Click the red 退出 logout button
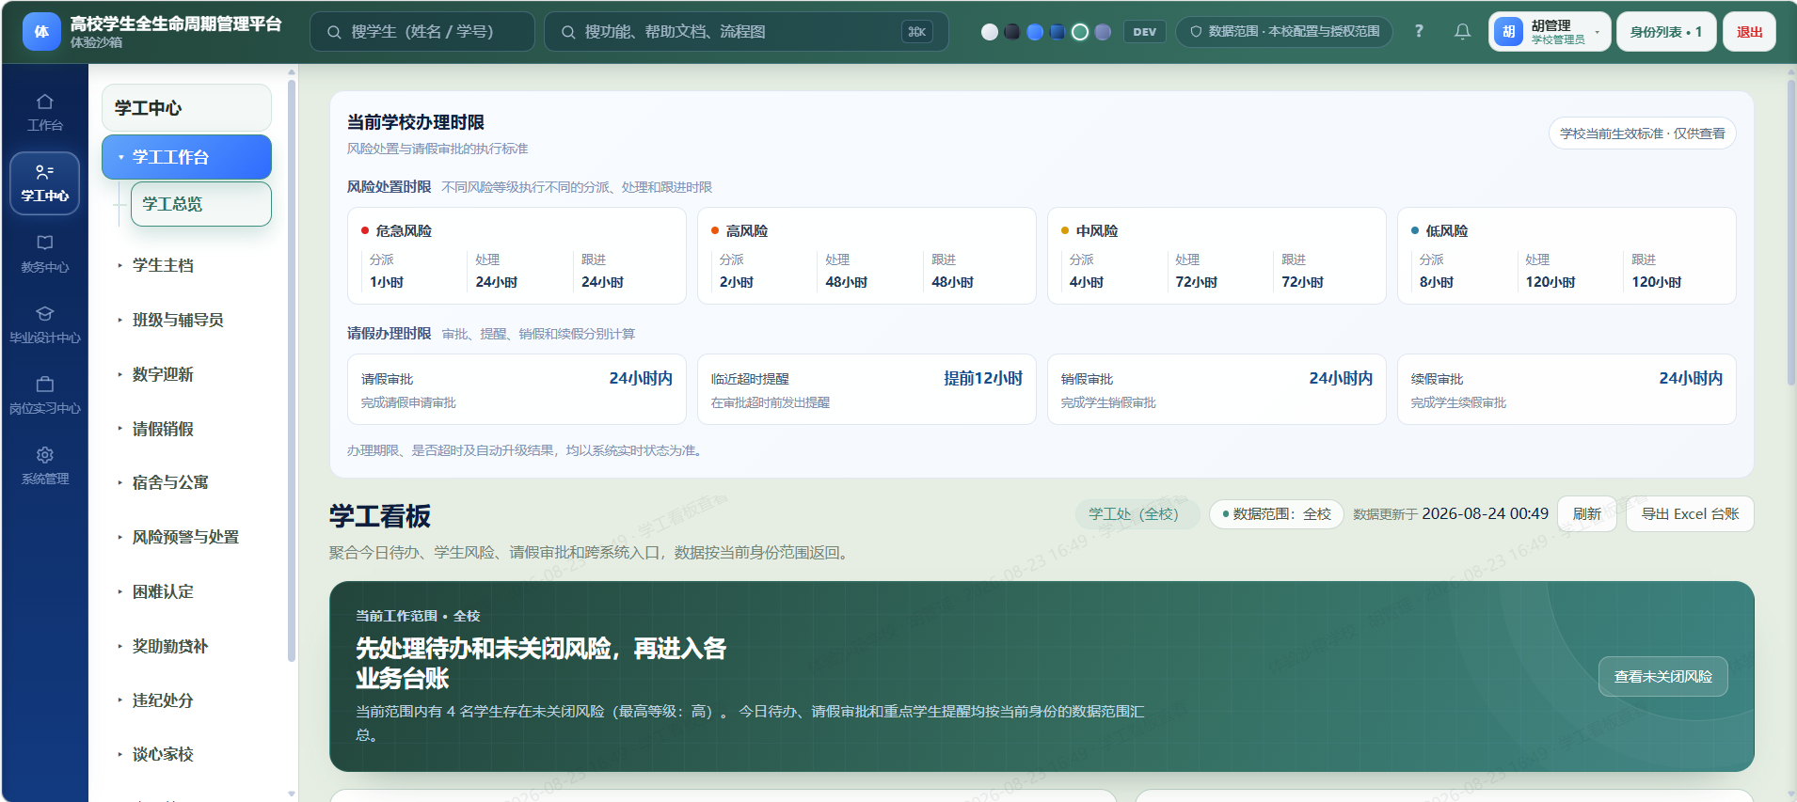 pyautogui.click(x=1749, y=31)
